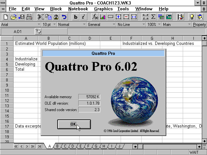
Task: Click OK in the Quattro Pro dialog
Action: pos(74,124)
